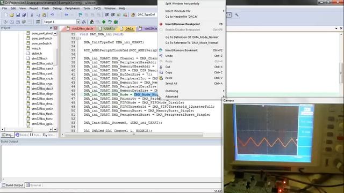Click the Rebuild all target files icon
The height and width of the screenshot is (193, 344).
coord(18,22)
